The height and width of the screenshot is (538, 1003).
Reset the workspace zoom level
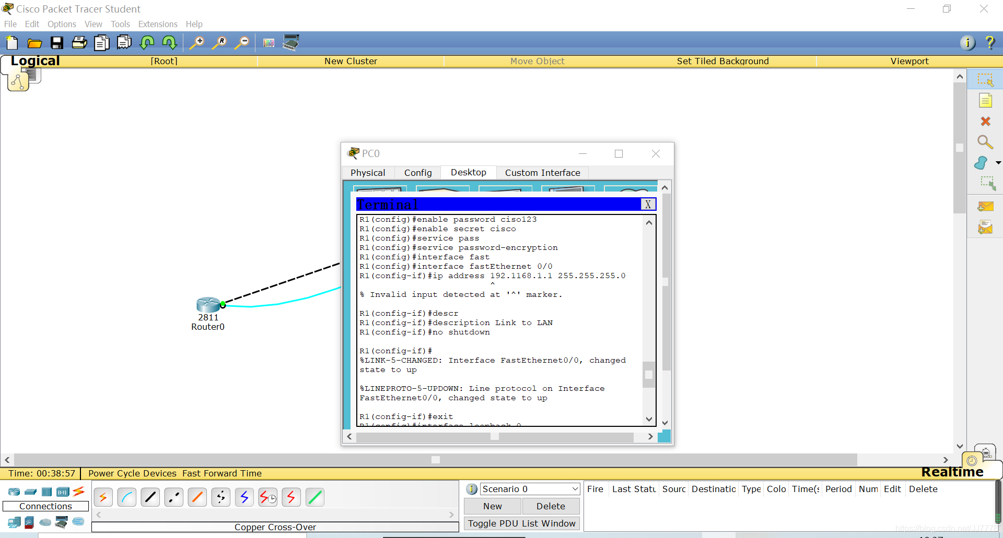coord(219,43)
